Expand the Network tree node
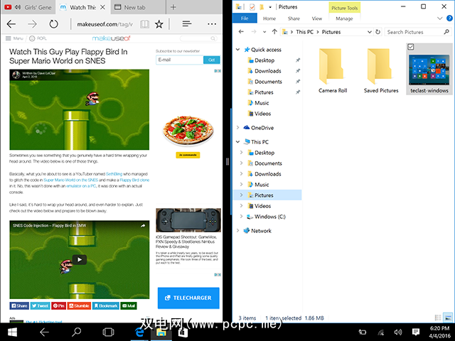This screenshot has width=455, height=341. point(237,230)
